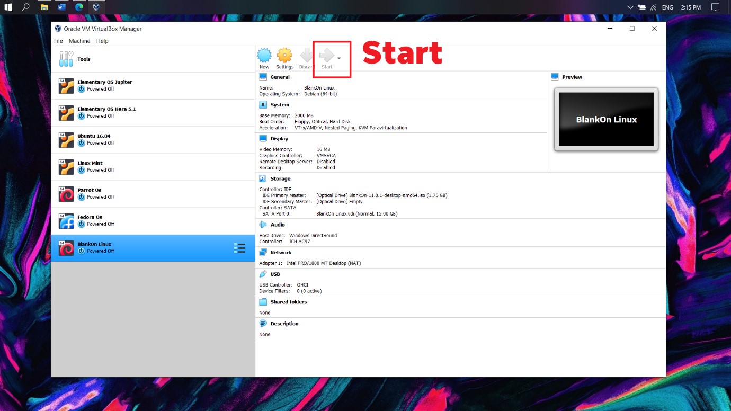
Task: Click the Network adapter icon
Action: tap(263, 253)
